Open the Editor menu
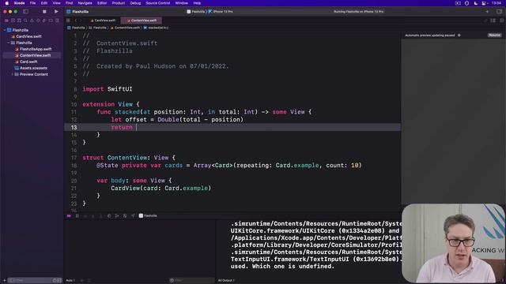This screenshot has width=506, height=284. coord(102,3)
